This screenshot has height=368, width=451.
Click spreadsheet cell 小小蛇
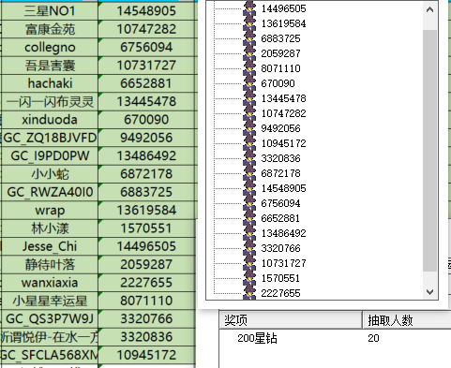tap(50, 174)
